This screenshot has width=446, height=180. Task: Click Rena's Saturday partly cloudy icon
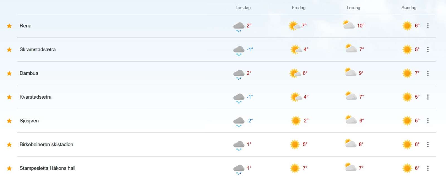349,25
